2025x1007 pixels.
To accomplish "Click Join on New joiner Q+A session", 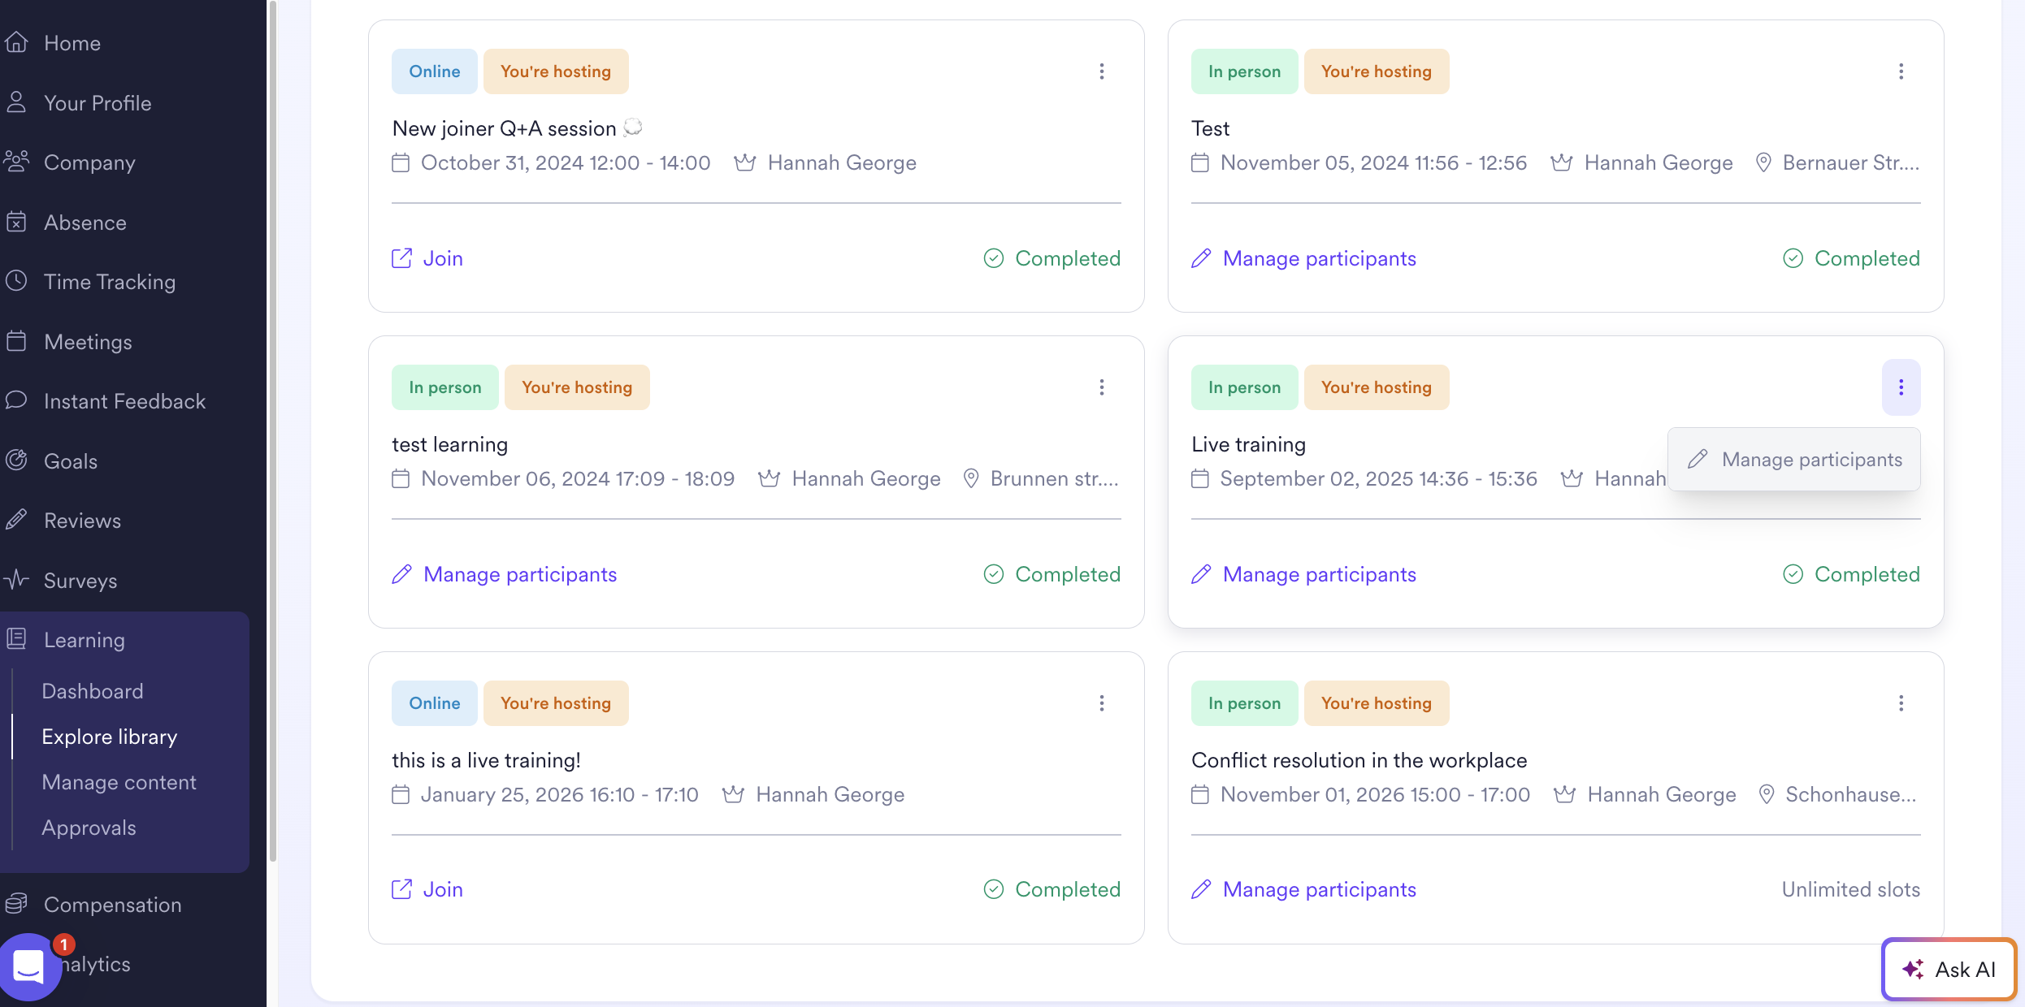I will click(x=427, y=258).
